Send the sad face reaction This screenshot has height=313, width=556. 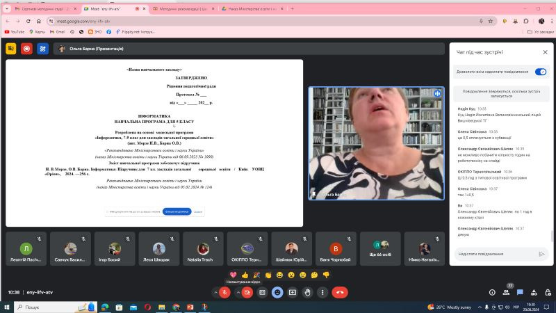tap(302, 275)
